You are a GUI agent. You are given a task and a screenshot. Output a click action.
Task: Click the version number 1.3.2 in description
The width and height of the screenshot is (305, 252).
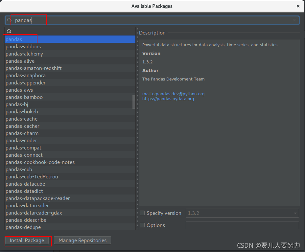click(148, 62)
